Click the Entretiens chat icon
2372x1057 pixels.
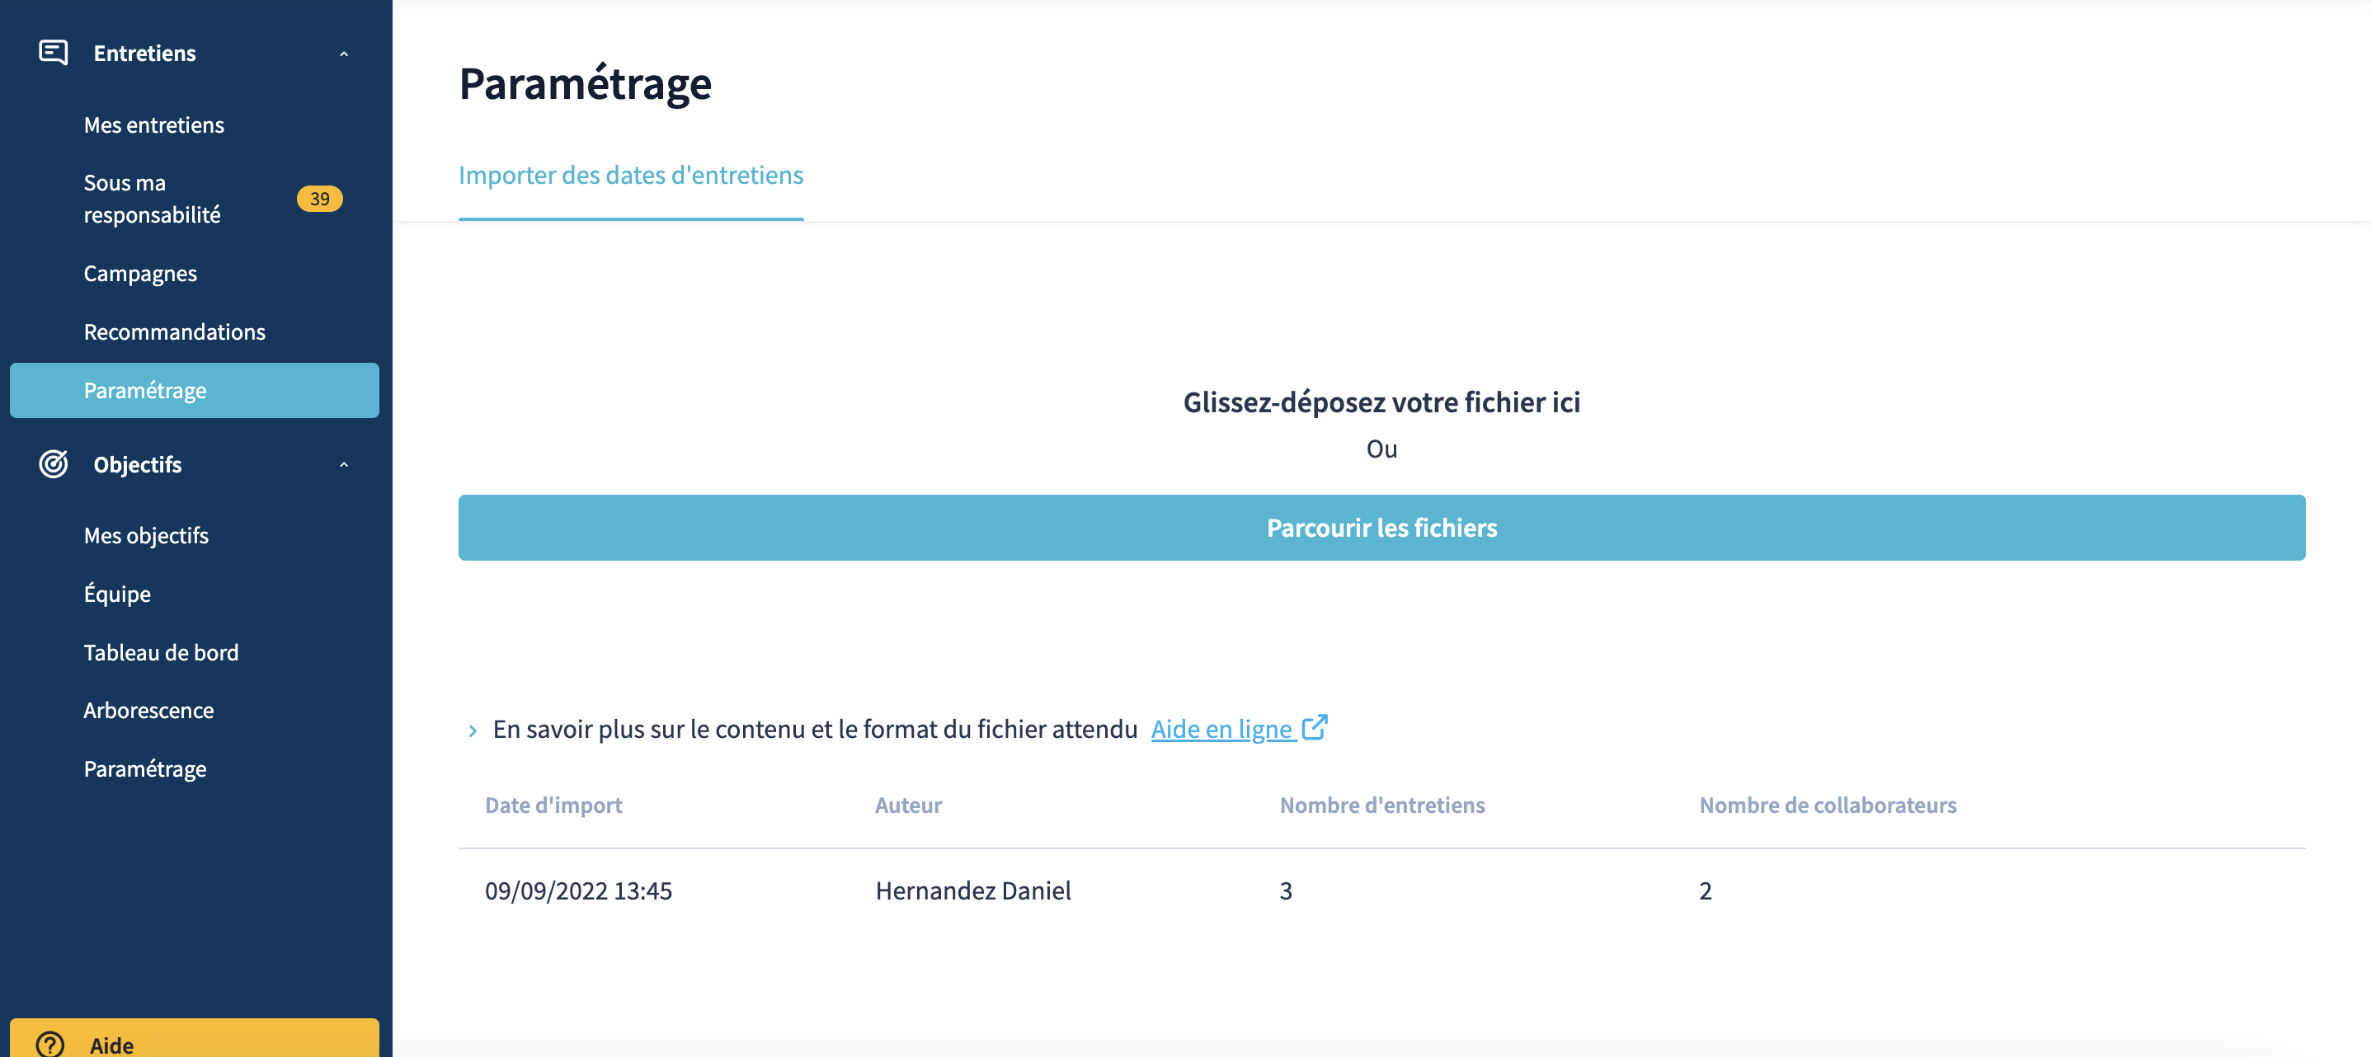(x=54, y=53)
